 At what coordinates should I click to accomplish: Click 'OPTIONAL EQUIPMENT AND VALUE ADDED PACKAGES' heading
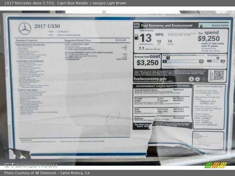coord(89,53)
